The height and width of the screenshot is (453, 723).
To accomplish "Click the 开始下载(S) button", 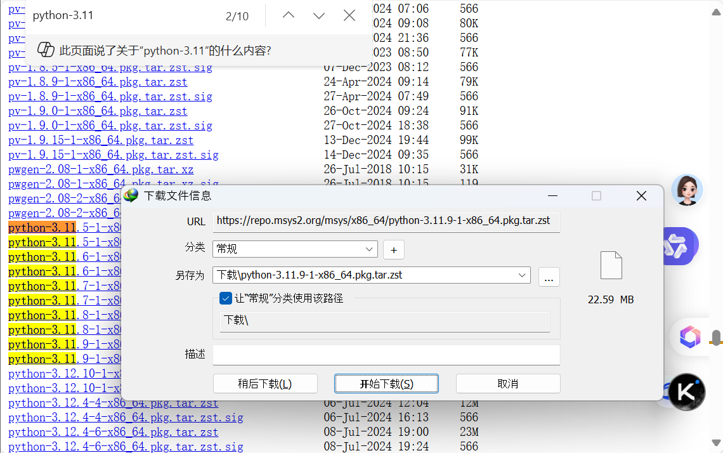I will tap(386, 384).
